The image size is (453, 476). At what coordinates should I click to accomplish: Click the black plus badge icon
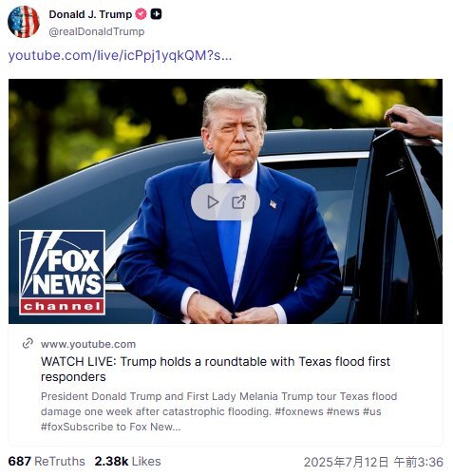coord(156,14)
